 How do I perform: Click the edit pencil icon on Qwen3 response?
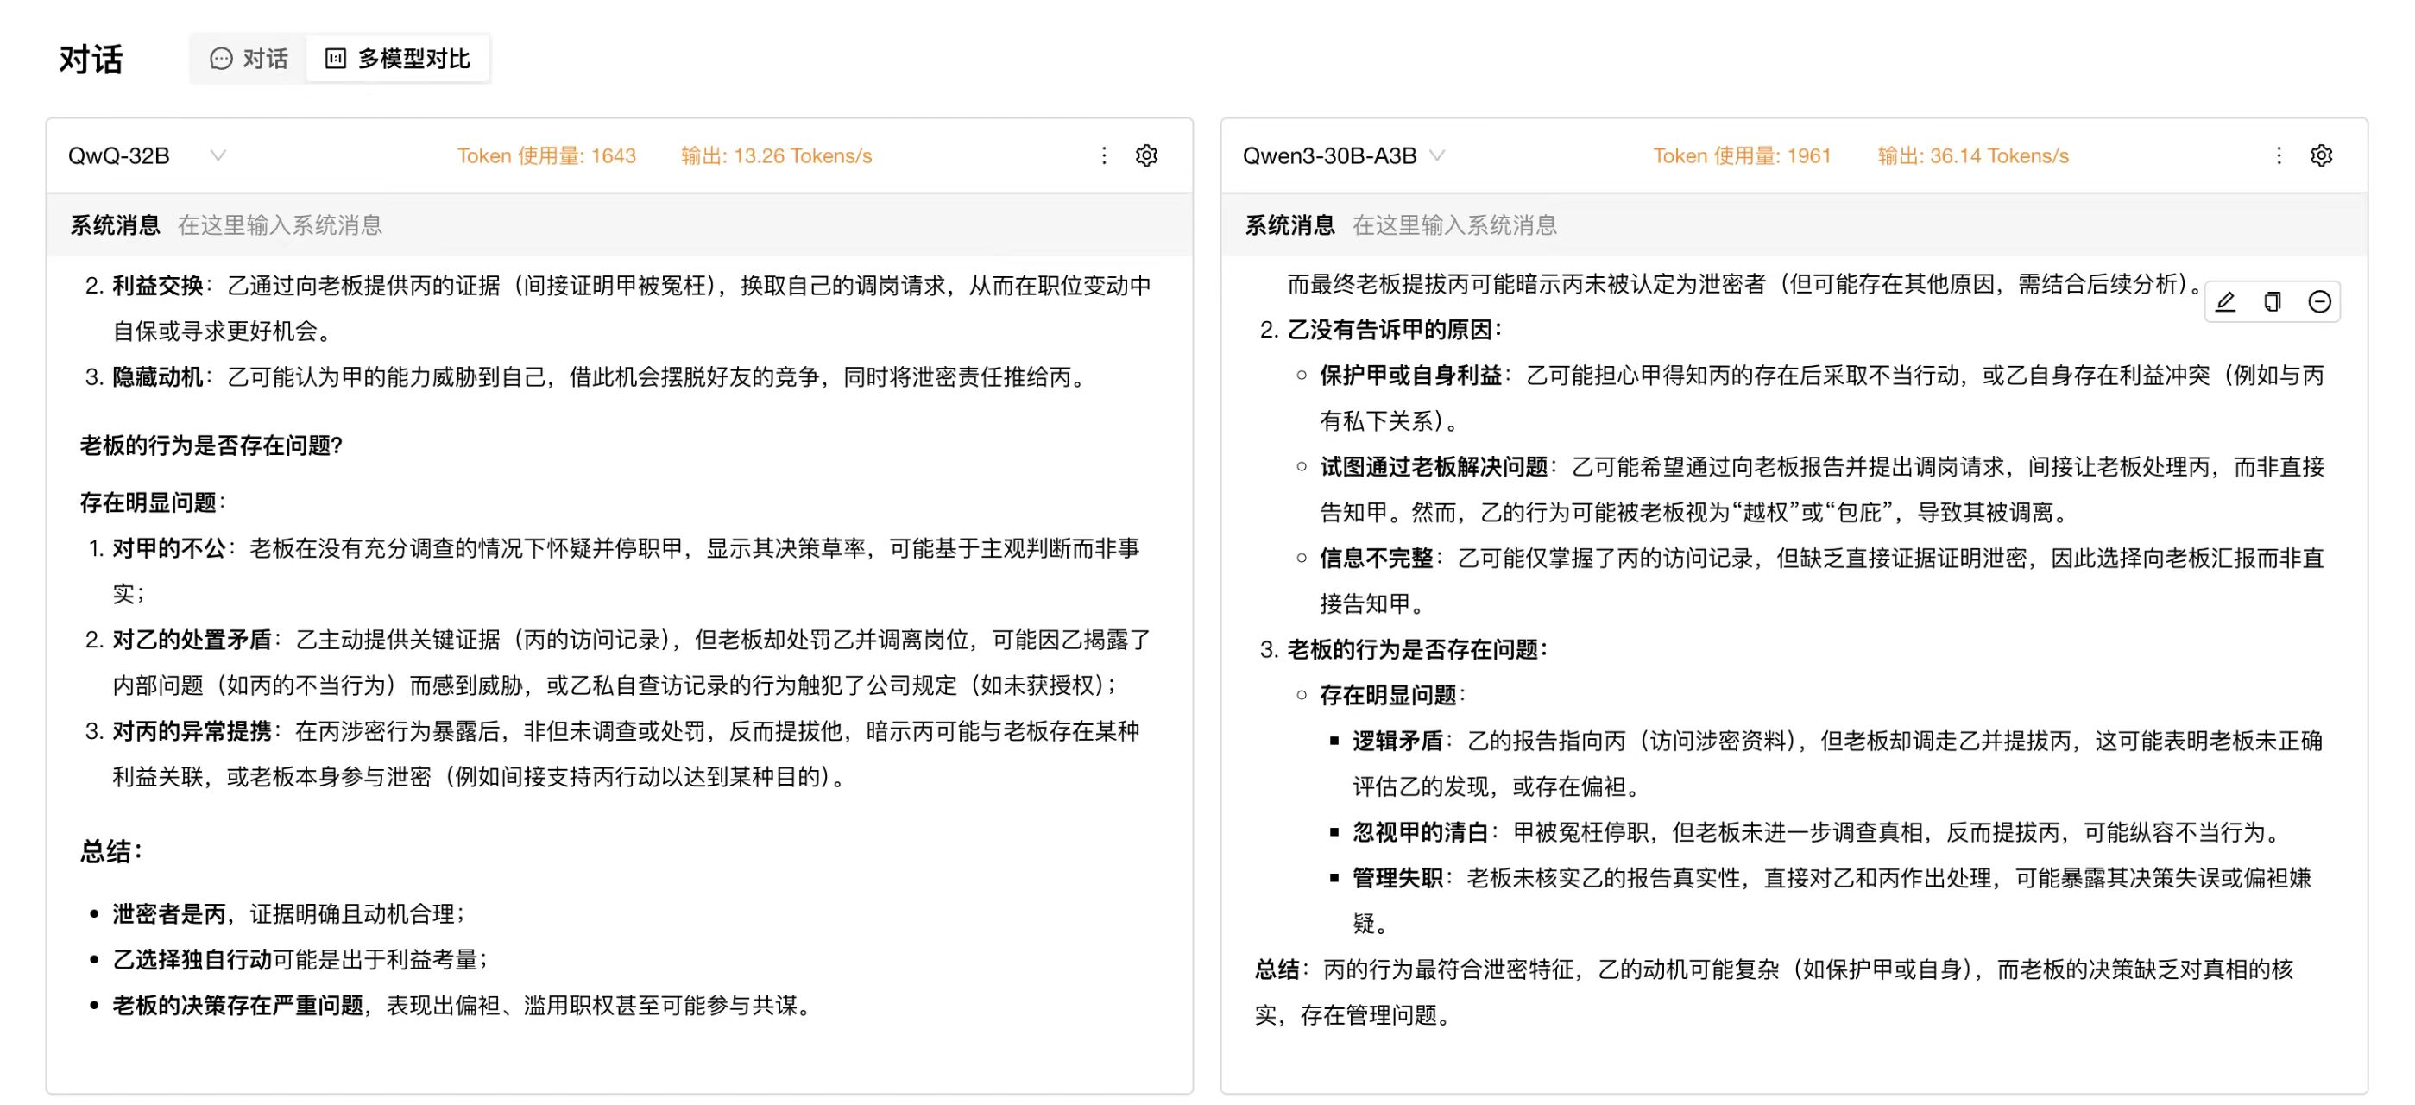point(2226,302)
